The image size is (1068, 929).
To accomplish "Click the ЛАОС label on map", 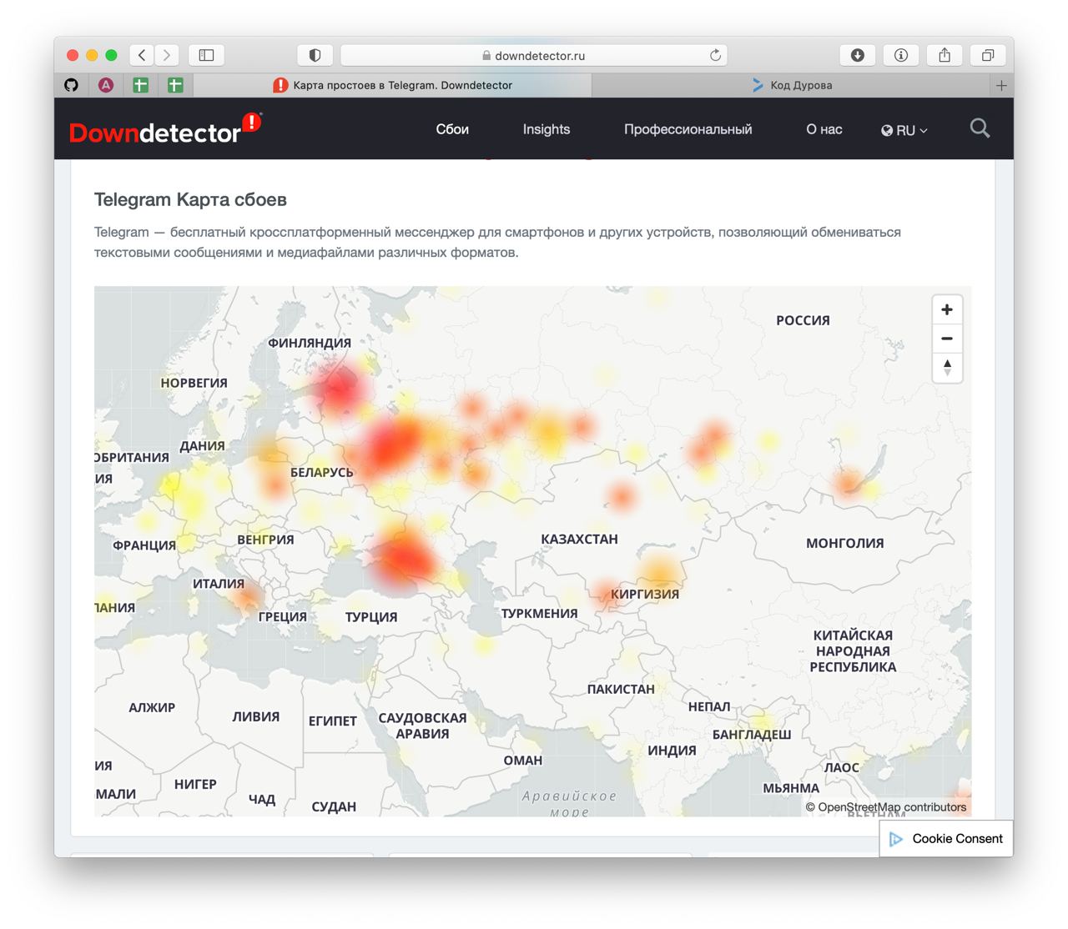I will click(x=841, y=767).
